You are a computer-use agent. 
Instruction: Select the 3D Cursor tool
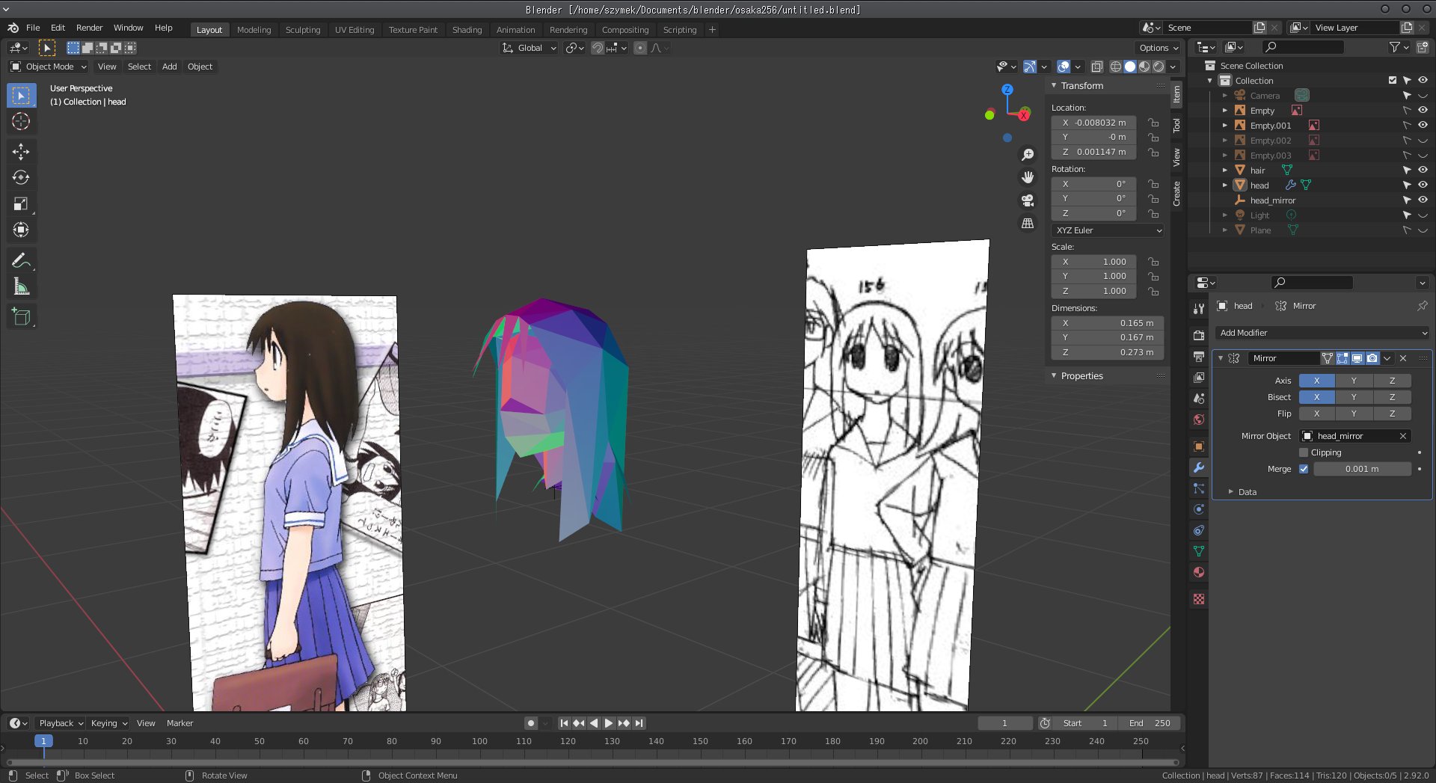coord(21,122)
